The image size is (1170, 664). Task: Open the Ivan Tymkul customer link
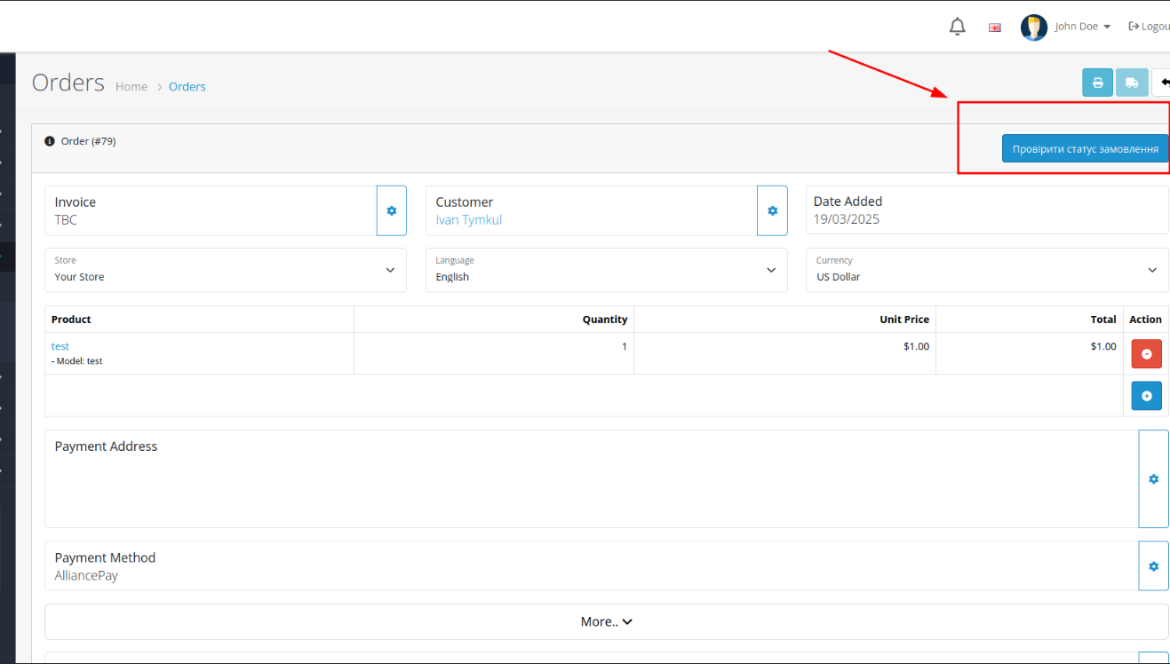click(x=468, y=220)
